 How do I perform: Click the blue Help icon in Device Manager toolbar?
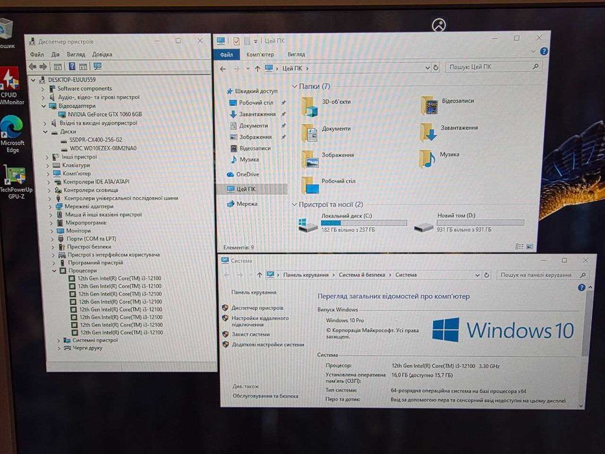(x=72, y=66)
